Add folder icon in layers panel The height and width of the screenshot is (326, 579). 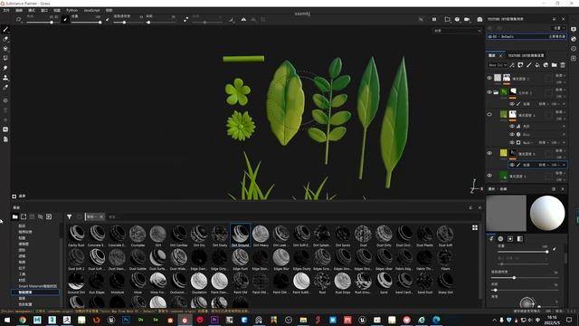coord(555,65)
